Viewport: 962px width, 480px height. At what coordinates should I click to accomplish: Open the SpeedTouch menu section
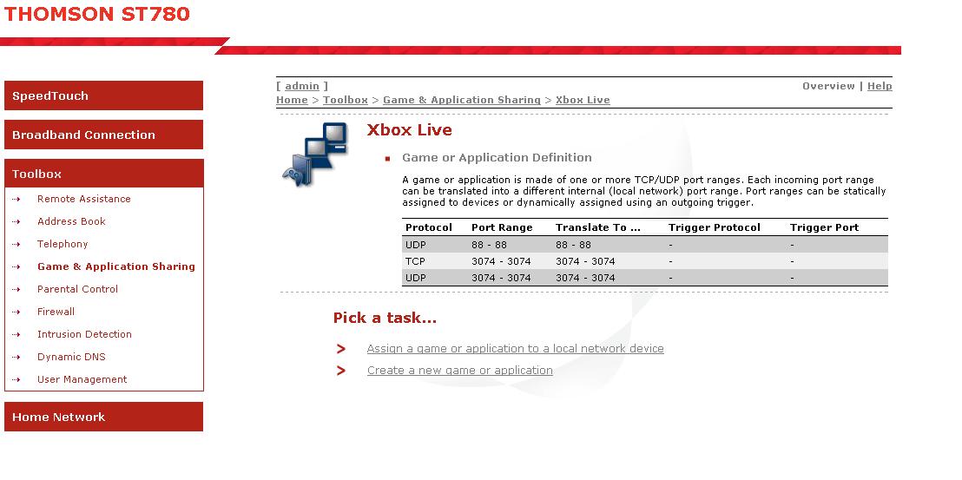[103, 95]
